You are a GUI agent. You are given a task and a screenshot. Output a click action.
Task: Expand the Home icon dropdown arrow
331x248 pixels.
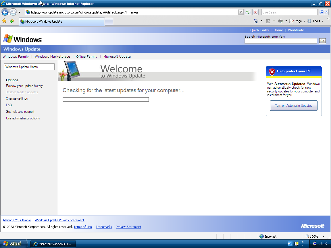(x=261, y=21)
